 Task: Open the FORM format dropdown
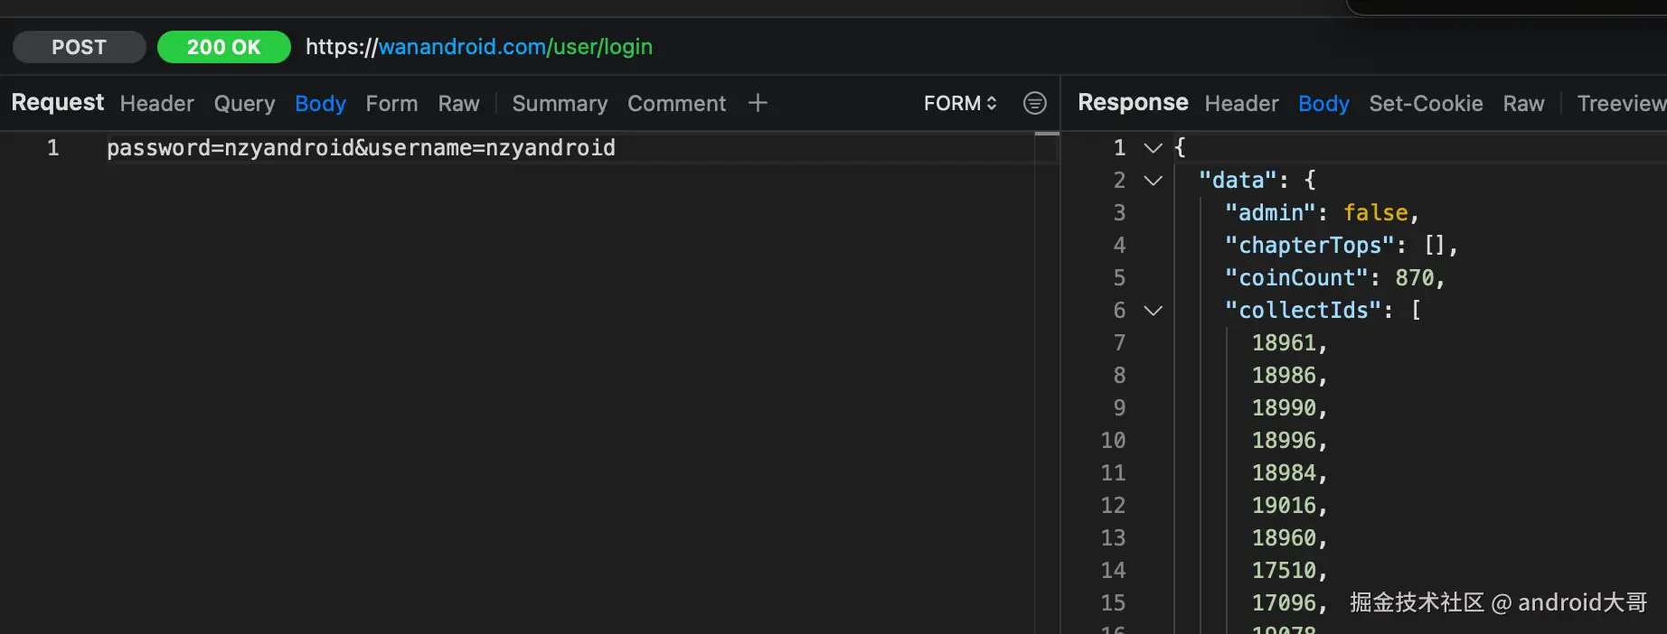(x=960, y=103)
